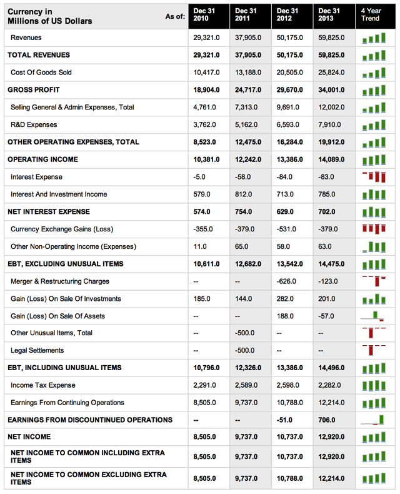Select 2011 Other Operating Expenses Total value 12,475.0
Screen dimensions: 400x494
[248, 142]
